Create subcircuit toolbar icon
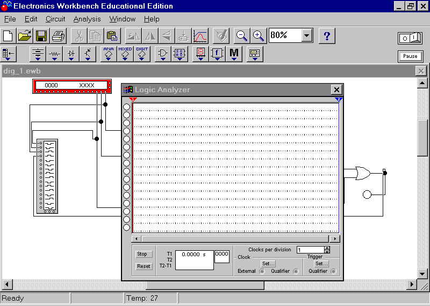 coord(183,36)
